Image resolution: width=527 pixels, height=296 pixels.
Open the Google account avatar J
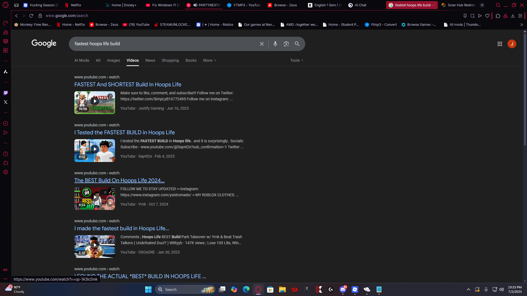512,44
